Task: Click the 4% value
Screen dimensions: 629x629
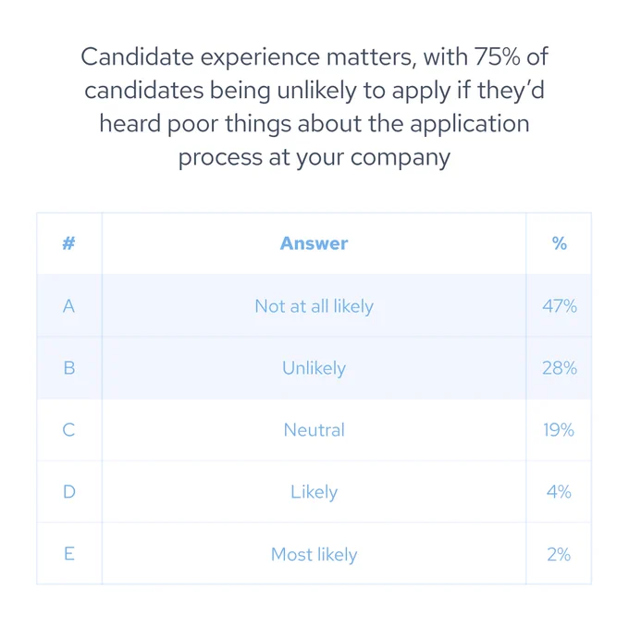Action: click(559, 492)
